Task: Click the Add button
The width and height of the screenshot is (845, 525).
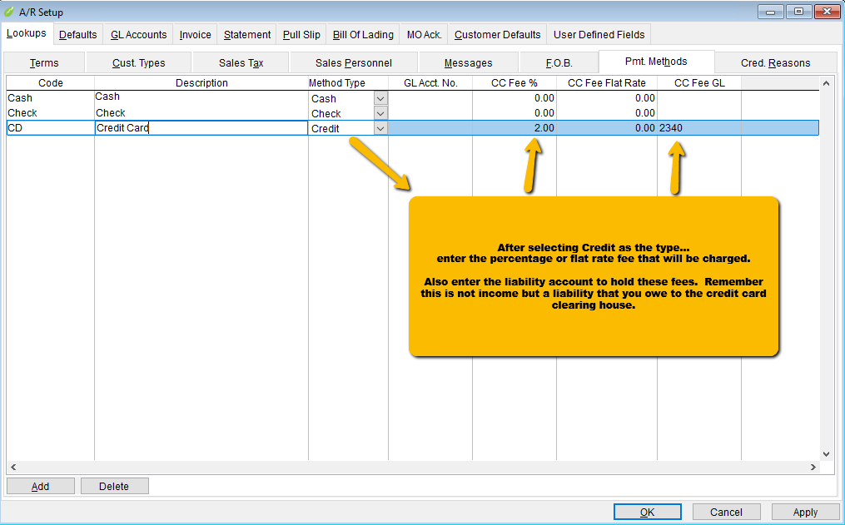Action: tap(40, 487)
